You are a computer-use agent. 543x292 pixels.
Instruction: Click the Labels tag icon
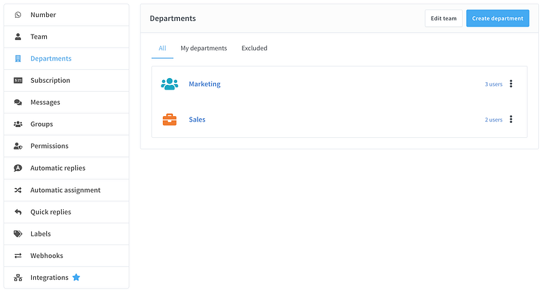coord(18,234)
